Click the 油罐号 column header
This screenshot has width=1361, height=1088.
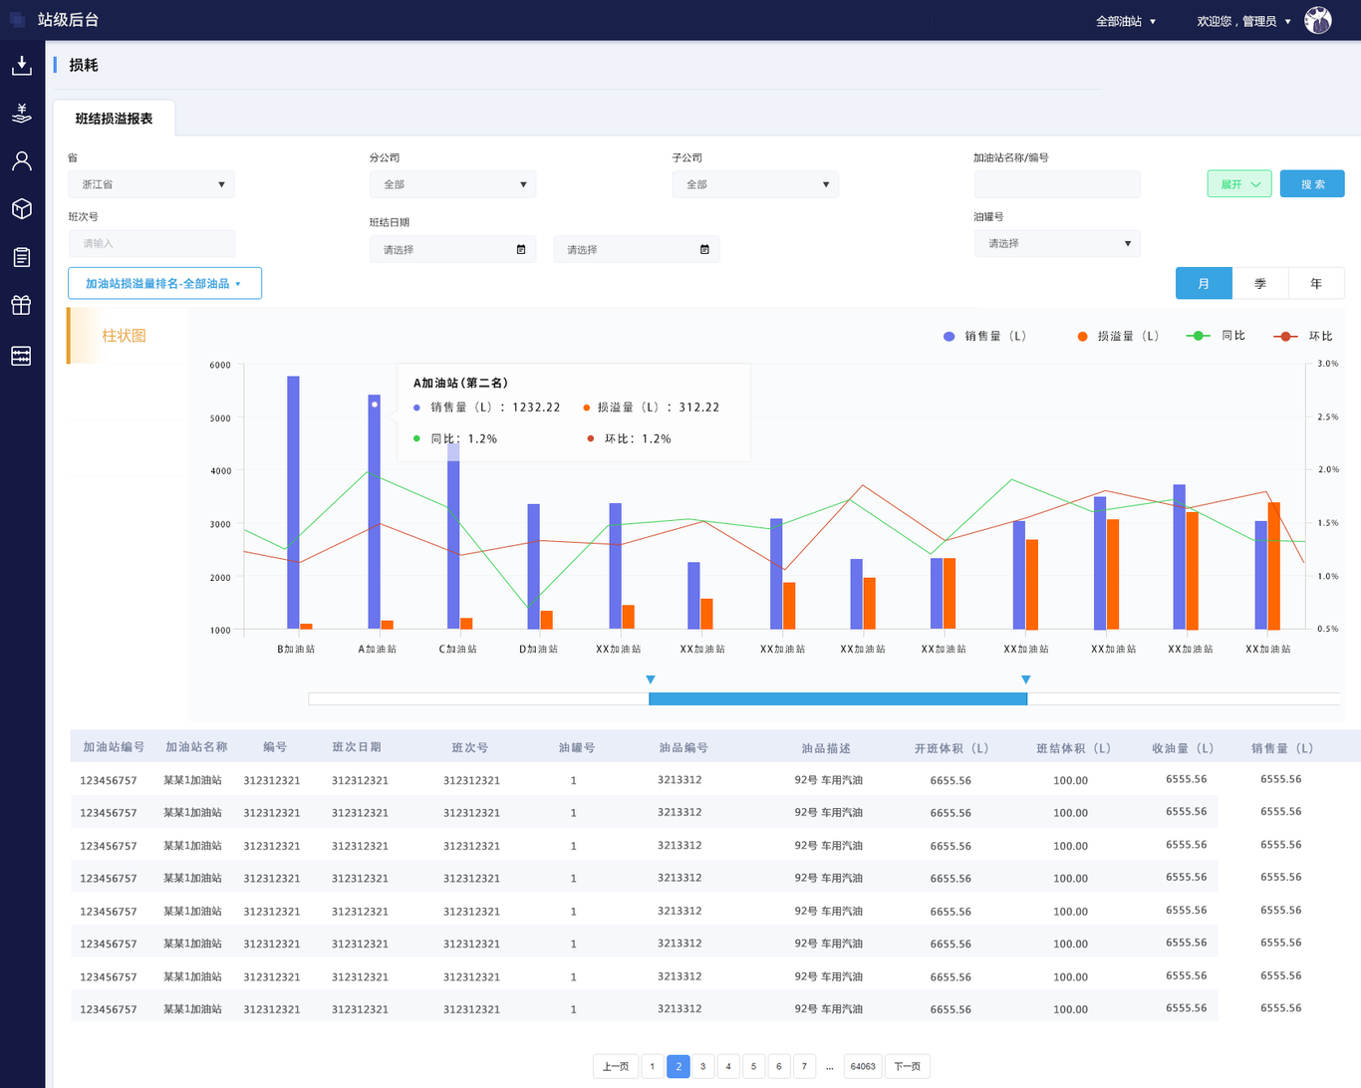[577, 747]
